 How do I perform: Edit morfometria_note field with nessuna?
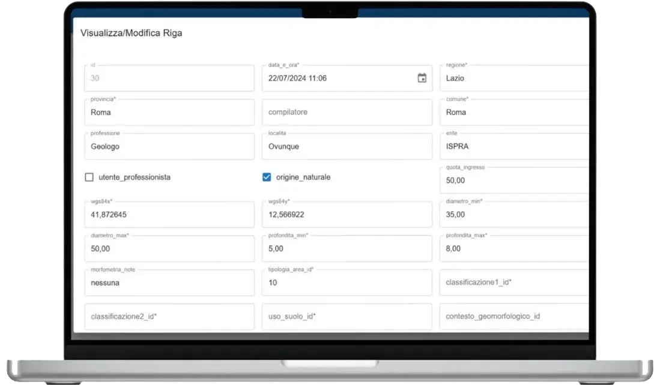pos(169,282)
